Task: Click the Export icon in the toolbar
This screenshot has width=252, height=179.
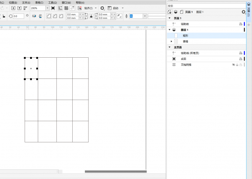Action: coord(19,8)
